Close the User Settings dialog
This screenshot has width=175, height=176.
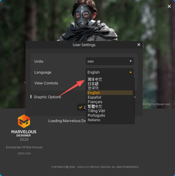(x=139, y=45)
